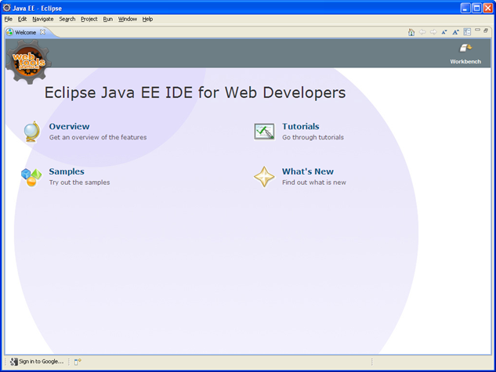This screenshot has width=496, height=372.
Task: Click 'Get an overview of the features' text
Action: click(x=98, y=137)
